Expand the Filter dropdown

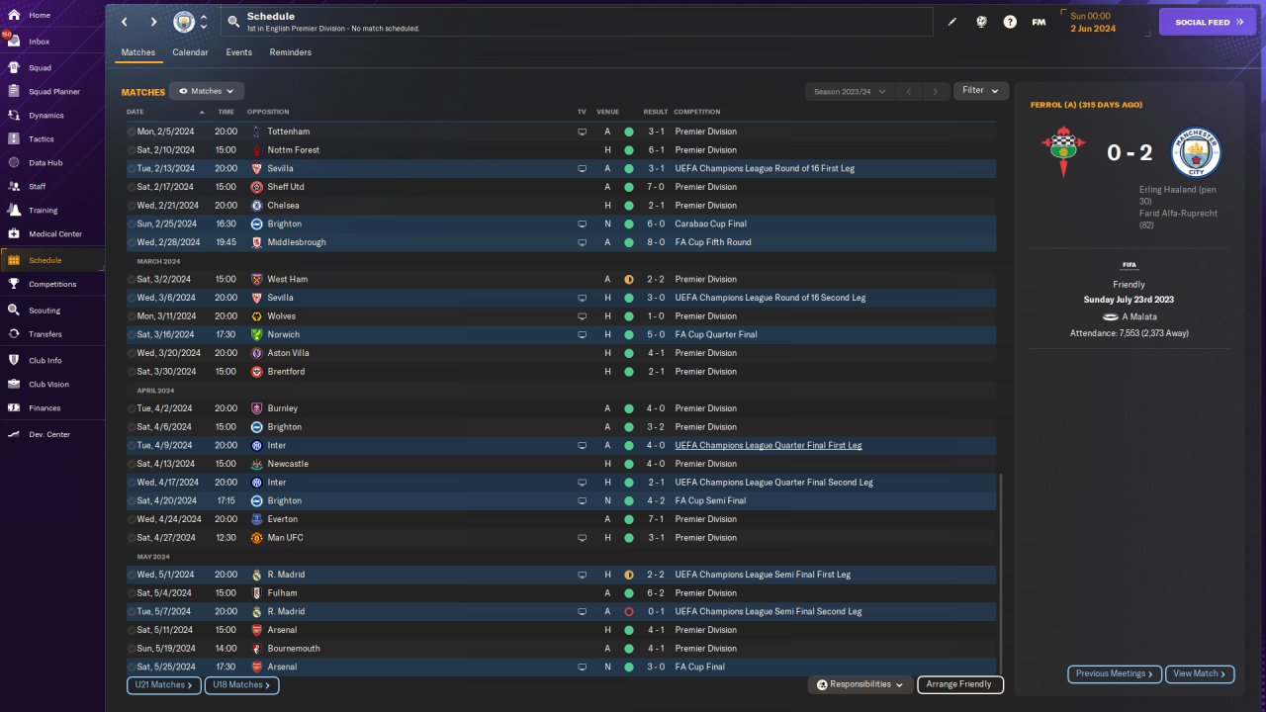(981, 91)
